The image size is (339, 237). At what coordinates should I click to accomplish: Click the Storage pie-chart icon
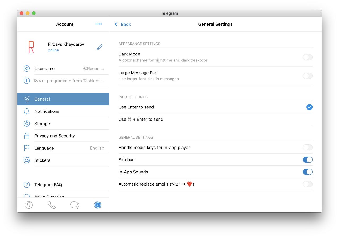click(27, 124)
